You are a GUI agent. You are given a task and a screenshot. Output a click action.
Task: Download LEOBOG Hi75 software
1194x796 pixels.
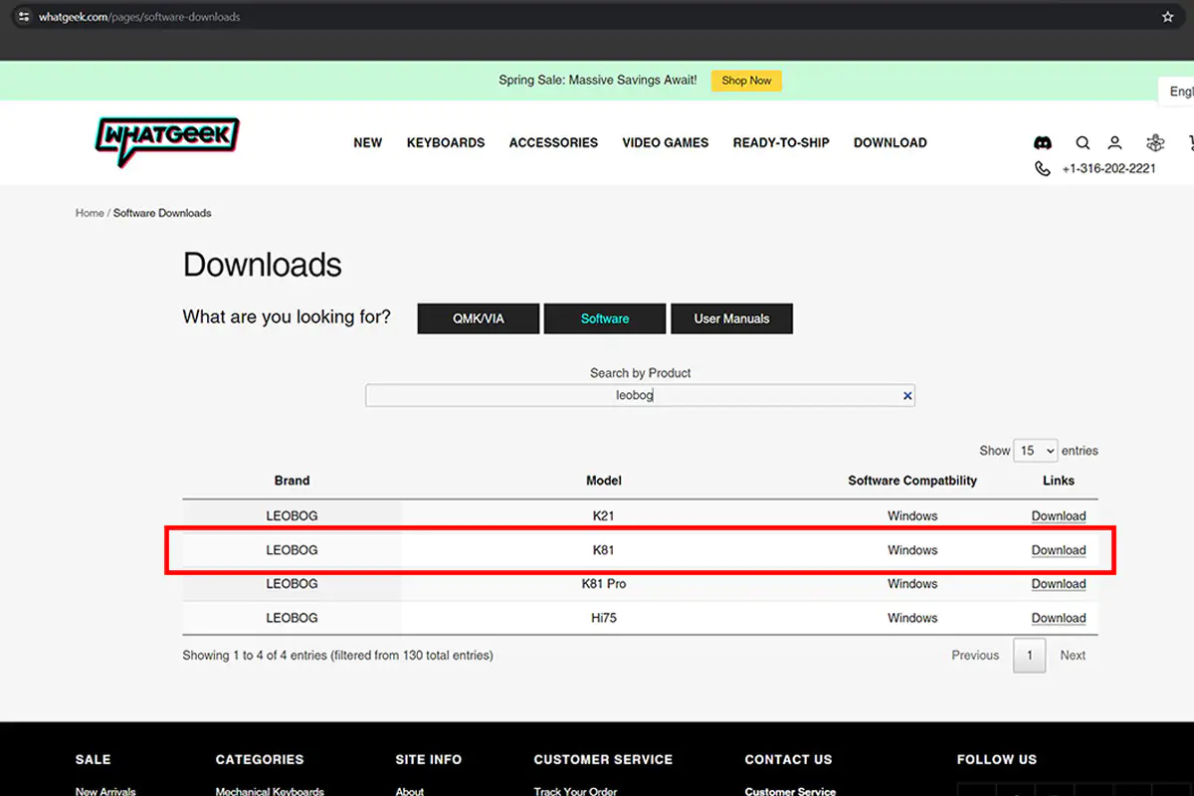[x=1059, y=618]
